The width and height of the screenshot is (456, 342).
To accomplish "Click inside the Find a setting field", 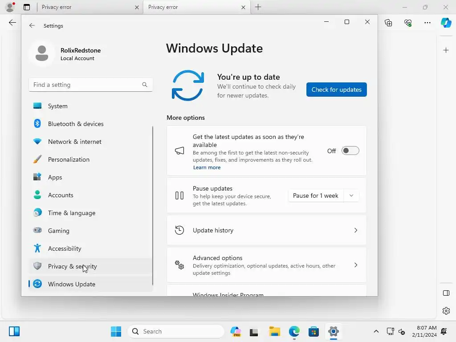I will [90, 85].
